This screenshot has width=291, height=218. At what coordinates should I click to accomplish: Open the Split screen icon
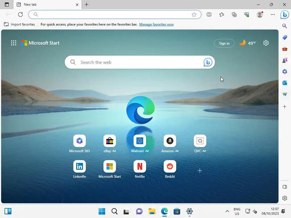click(209, 14)
